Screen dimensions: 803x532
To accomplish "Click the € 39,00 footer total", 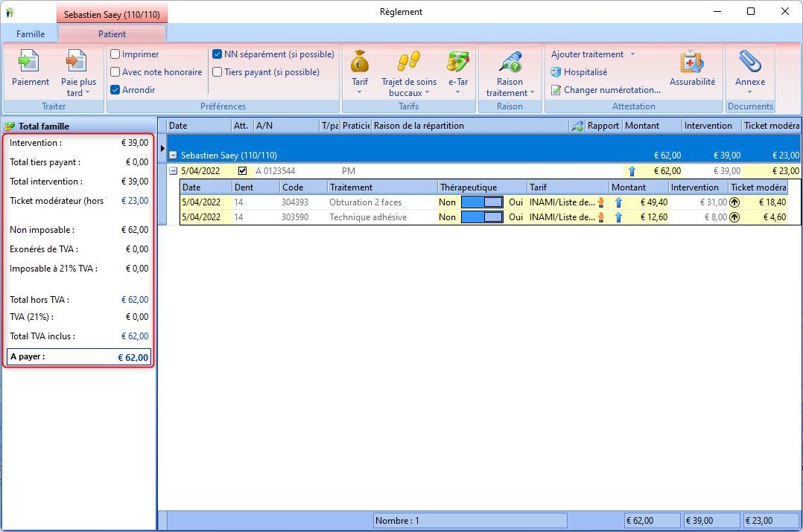I will pos(712,521).
